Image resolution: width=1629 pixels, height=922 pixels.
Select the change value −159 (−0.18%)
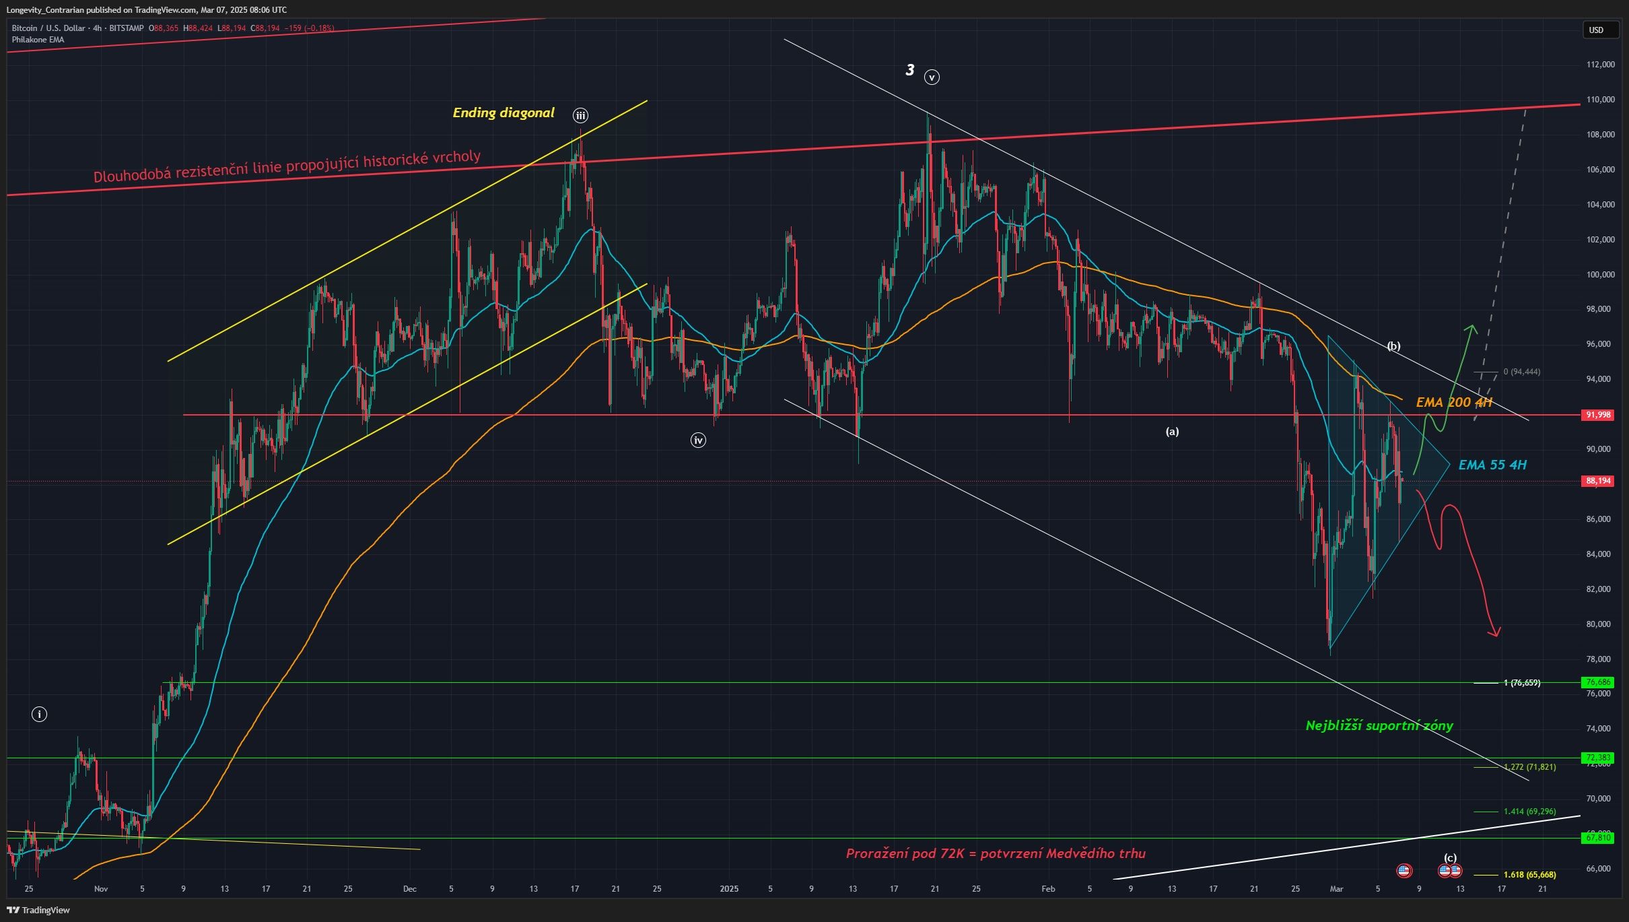point(310,28)
